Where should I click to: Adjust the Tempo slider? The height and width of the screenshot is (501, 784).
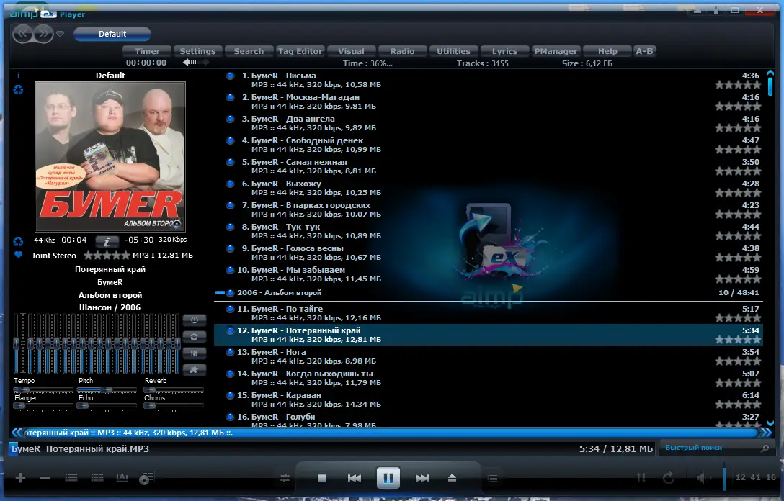[43, 389]
